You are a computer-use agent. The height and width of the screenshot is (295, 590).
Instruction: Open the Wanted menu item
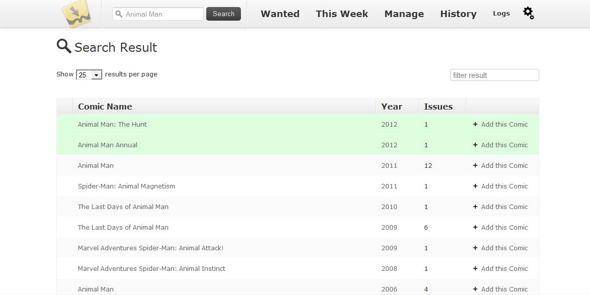click(280, 14)
